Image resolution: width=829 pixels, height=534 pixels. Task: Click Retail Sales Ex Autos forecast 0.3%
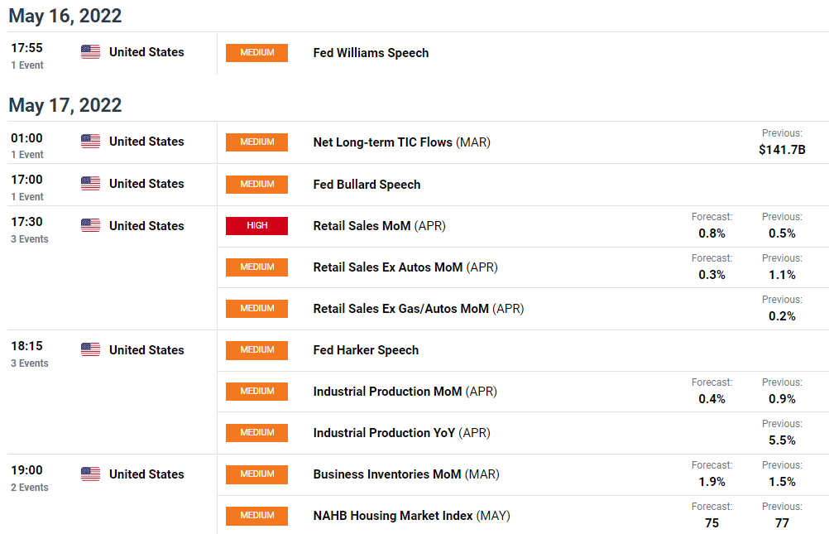click(x=712, y=275)
